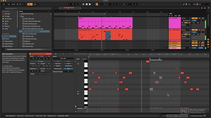Screen dimensions: 211x118
Task: Select the Hip Hop collection
Action: click(x=7, y=14)
